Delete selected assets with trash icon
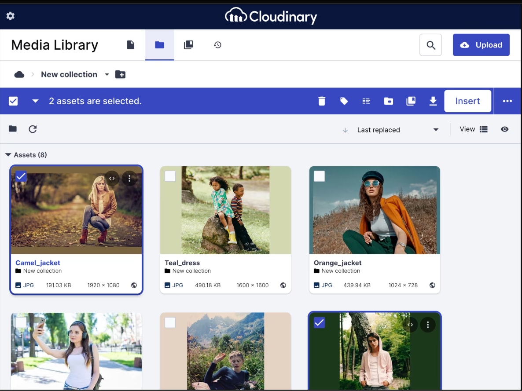This screenshot has width=522, height=391. [322, 101]
